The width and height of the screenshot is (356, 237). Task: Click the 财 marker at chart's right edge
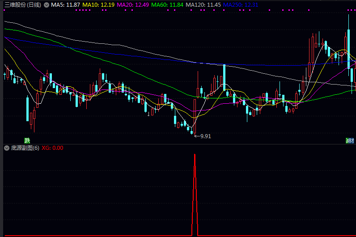[351, 140]
